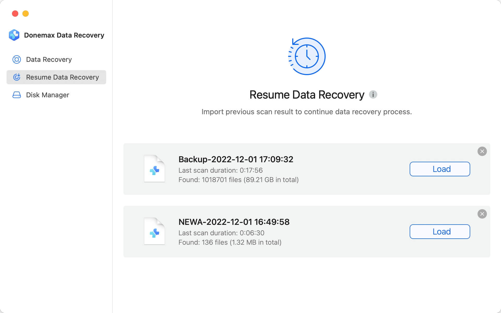Click text Last scan duration: 0:17:56
Viewport: 501px width, 313px height.
click(x=220, y=170)
